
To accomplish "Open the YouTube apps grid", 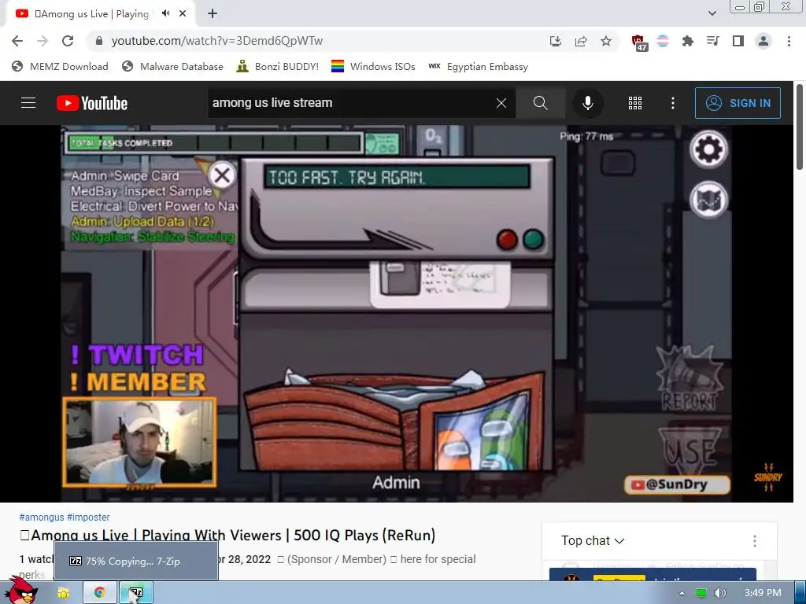I will tap(635, 103).
